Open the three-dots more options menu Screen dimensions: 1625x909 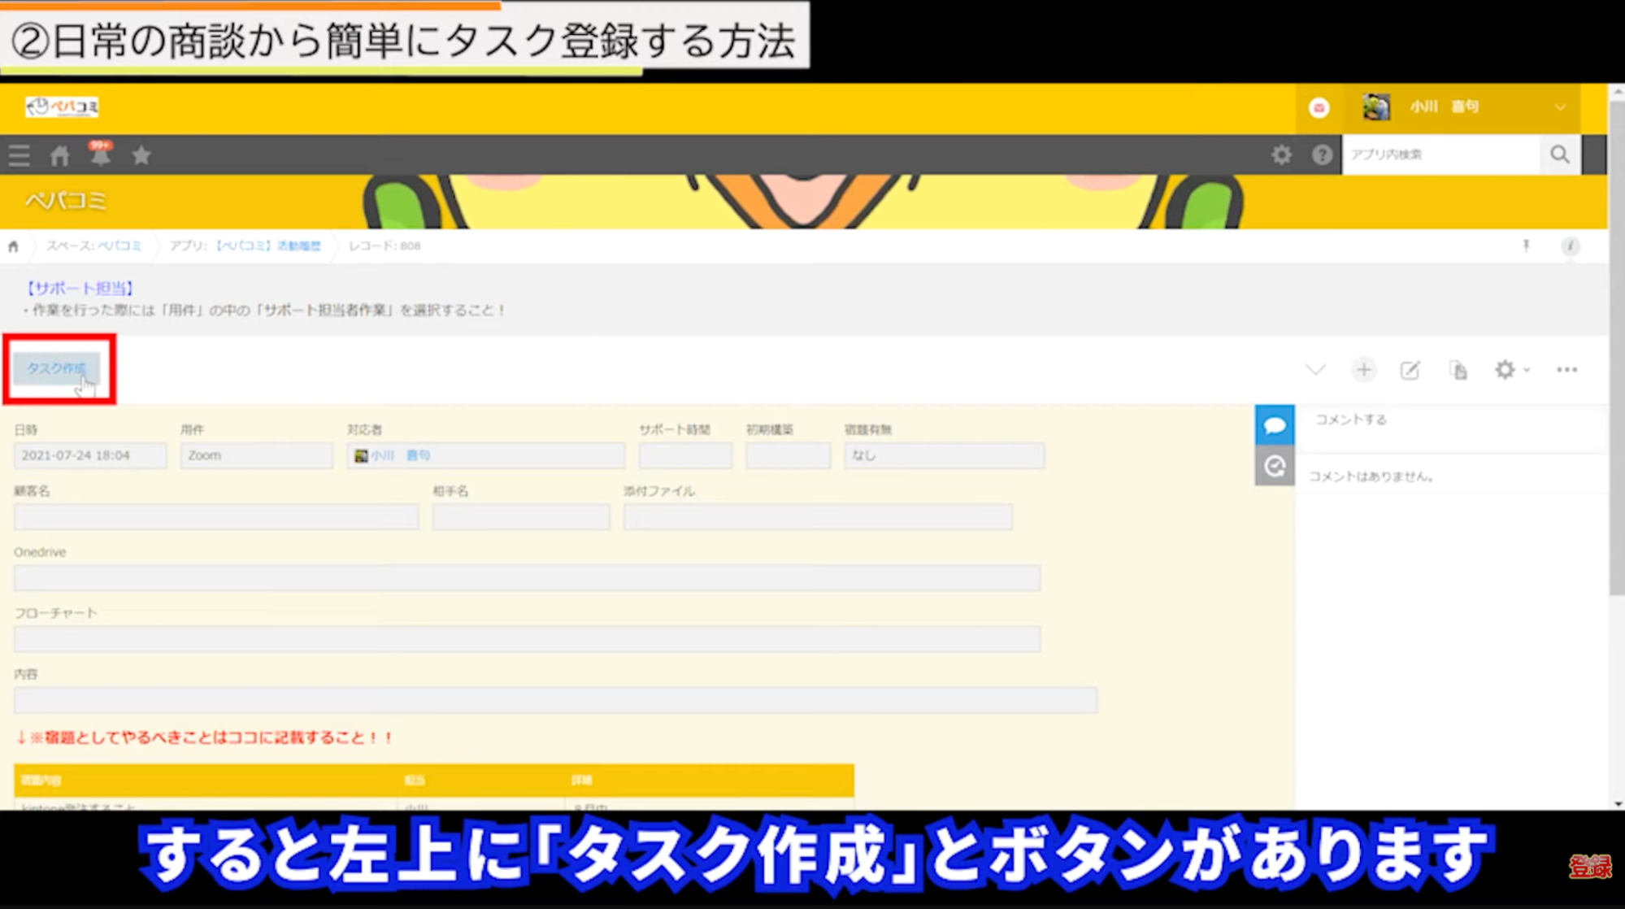pyautogui.click(x=1566, y=370)
